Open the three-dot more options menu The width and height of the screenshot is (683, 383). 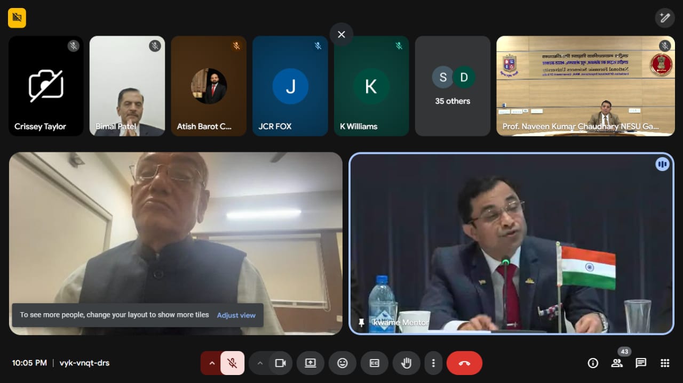tap(433, 363)
